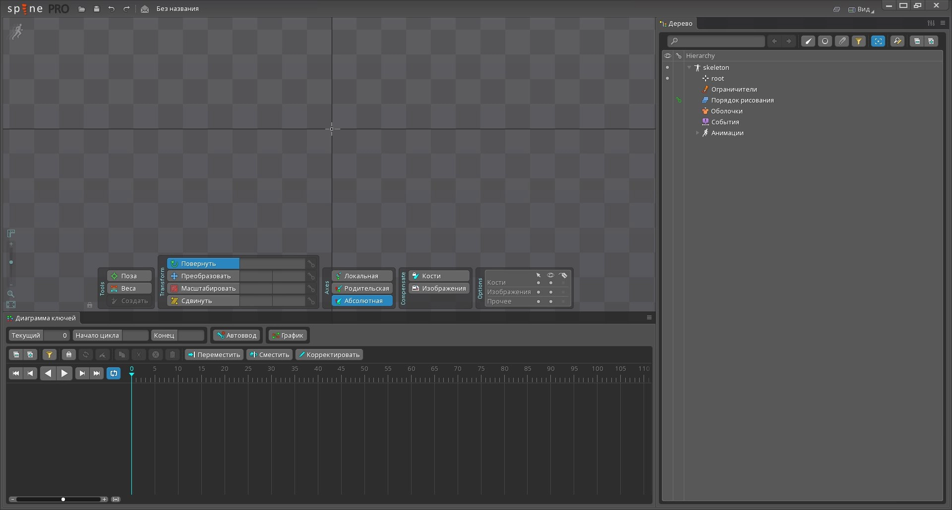The width and height of the screenshot is (952, 510).
Task: Toggle skeleton visibility dot in tree
Action: pos(667,67)
